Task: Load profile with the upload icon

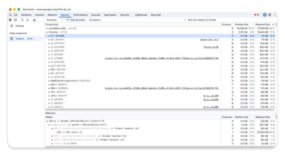Action: tap(22, 20)
